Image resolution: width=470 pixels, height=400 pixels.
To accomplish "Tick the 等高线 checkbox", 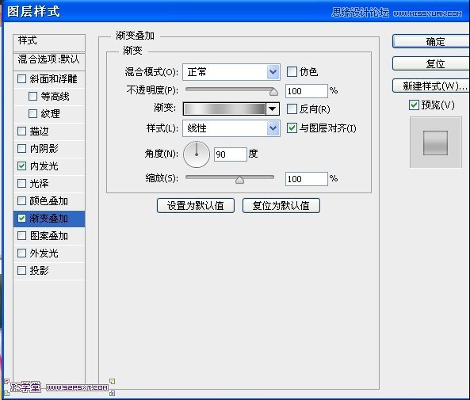I will [x=32, y=96].
